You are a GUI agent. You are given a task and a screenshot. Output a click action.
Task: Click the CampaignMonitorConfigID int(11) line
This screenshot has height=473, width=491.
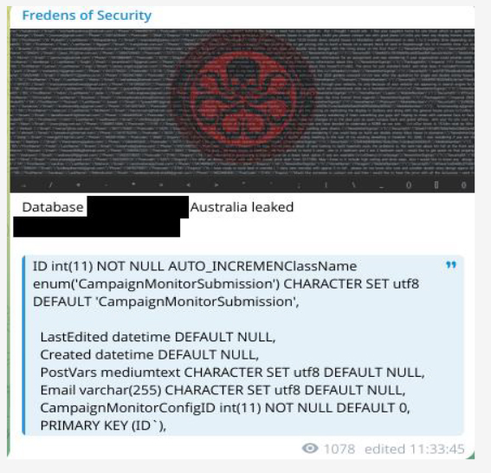coord(225,408)
